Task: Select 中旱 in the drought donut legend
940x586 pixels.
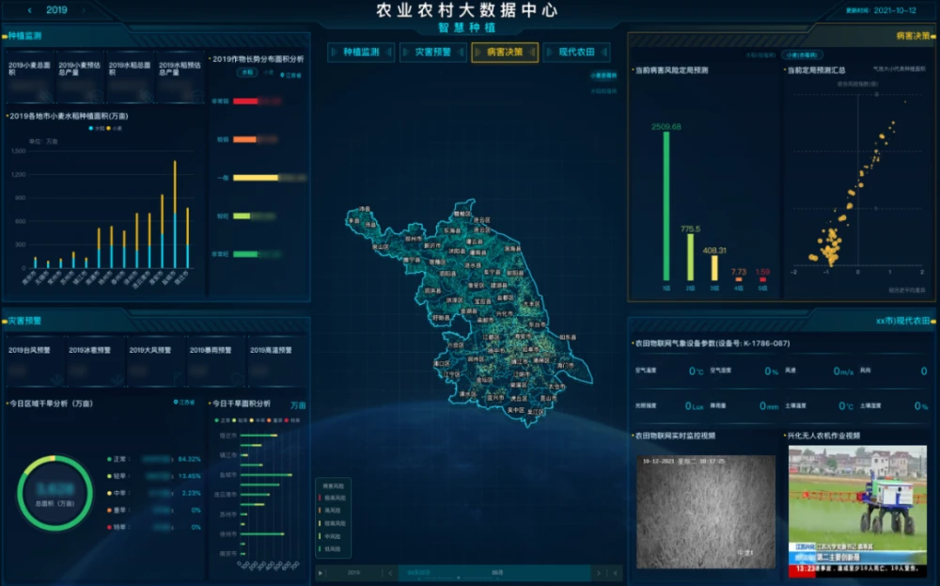Action: coord(117,493)
